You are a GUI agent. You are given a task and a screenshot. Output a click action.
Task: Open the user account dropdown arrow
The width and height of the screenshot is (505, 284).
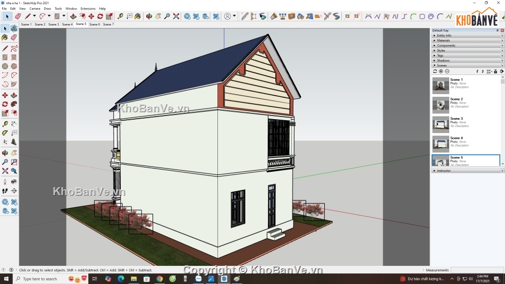[x=234, y=16]
